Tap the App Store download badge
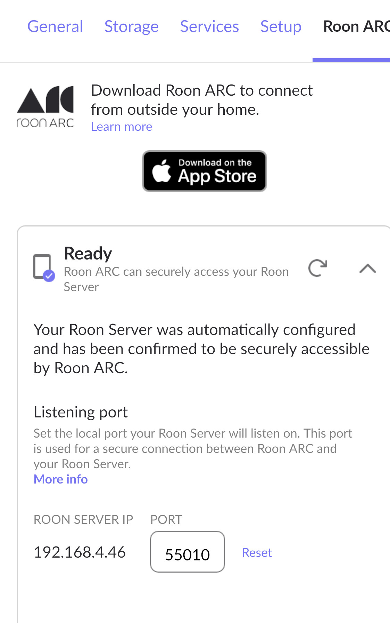This screenshot has width=390, height=623. (x=204, y=171)
